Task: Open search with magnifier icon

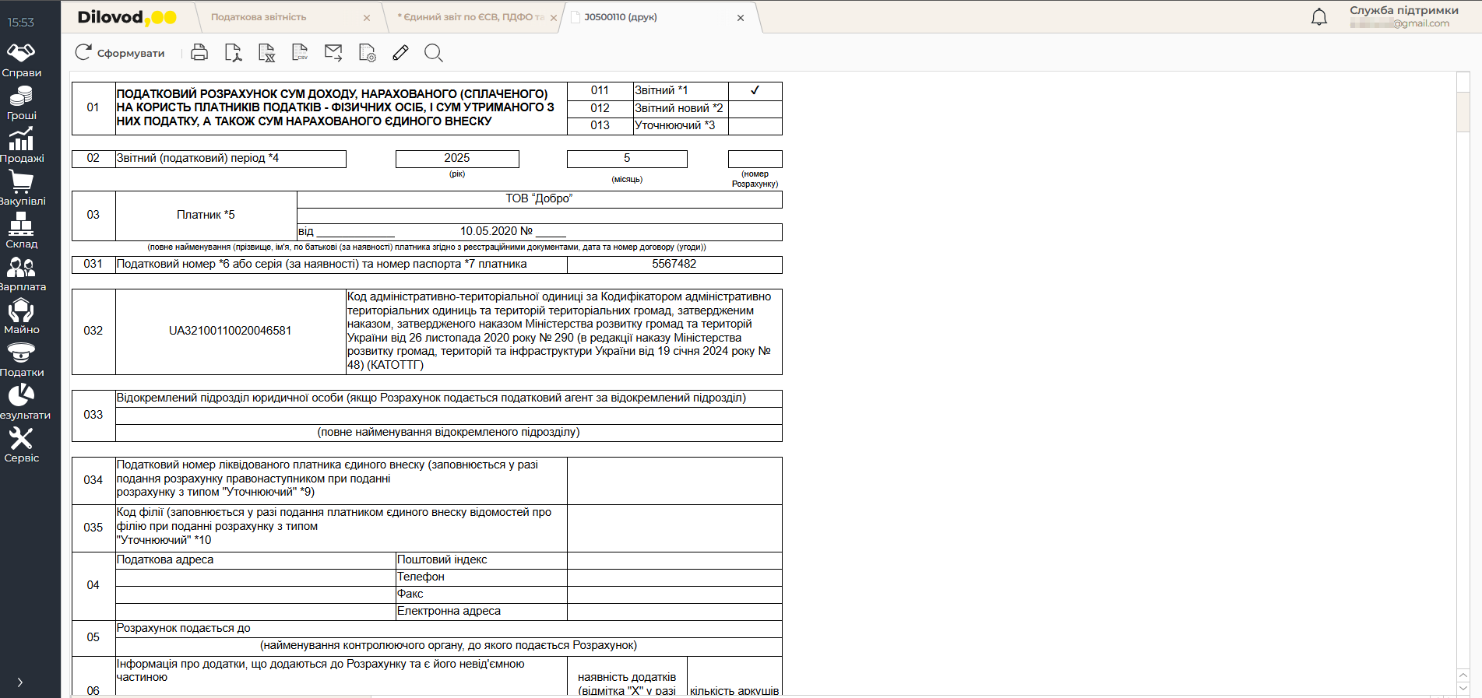Action: pos(434,53)
